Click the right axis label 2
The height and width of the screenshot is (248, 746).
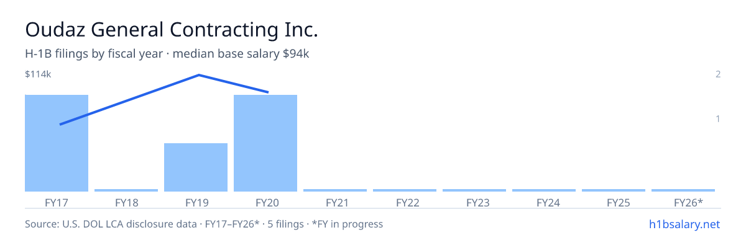[718, 74]
